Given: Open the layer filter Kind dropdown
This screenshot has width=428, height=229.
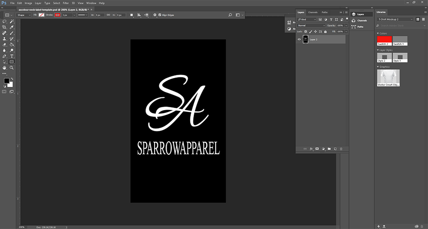Looking at the screenshot, I should coord(307,19).
